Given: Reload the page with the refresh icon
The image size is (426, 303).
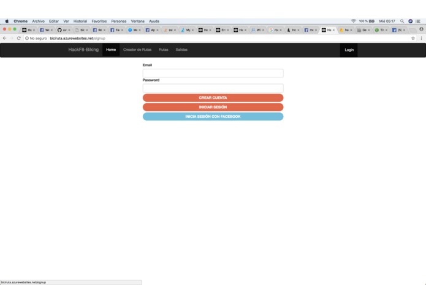Looking at the screenshot, I should 19,38.
